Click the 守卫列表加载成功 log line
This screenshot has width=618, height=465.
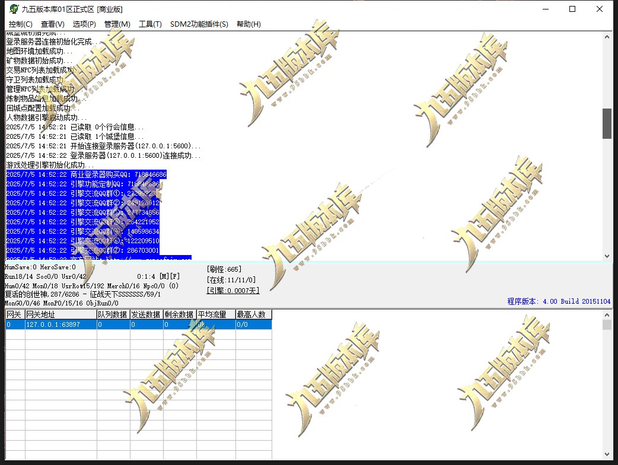(x=39, y=79)
